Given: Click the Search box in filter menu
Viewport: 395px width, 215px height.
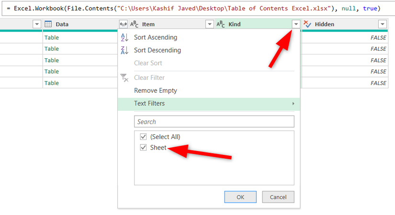Looking at the screenshot, I should click(214, 122).
